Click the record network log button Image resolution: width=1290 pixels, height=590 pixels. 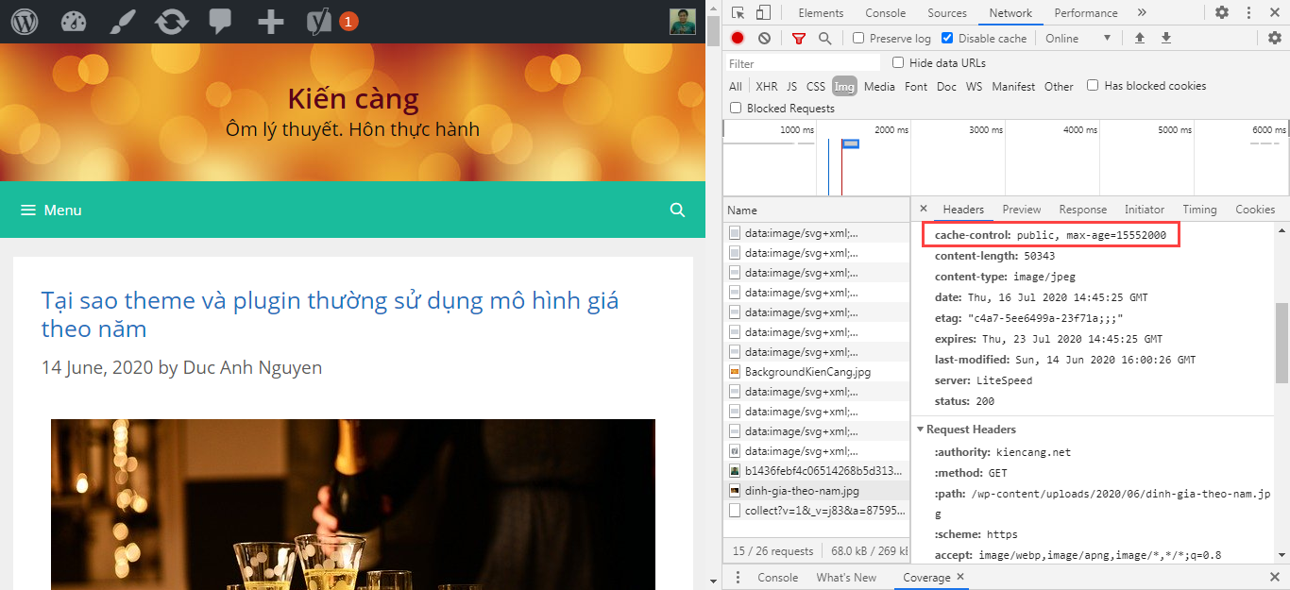[738, 38]
